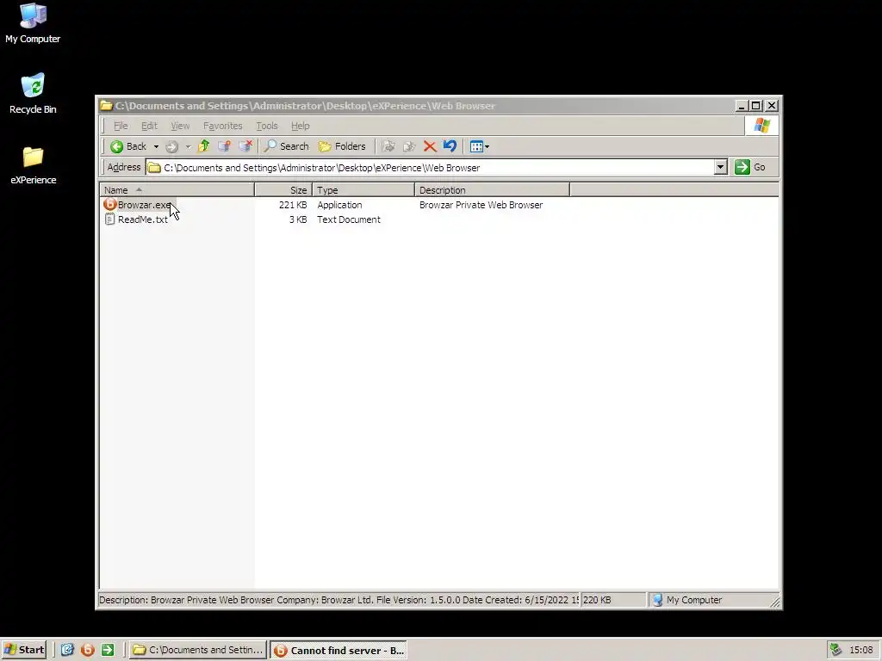The width and height of the screenshot is (882, 661).
Task: Click the Browzar.exe application icon
Action: click(109, 205)
